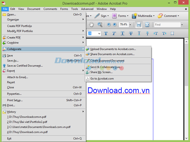The width and height of the screenshot is (190, 142).
Task: Apply the italic T text style
Action: coord(114,33)
